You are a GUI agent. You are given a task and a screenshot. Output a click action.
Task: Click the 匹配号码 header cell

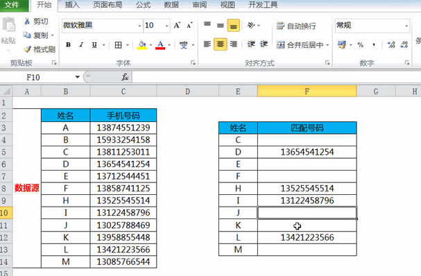307,128
